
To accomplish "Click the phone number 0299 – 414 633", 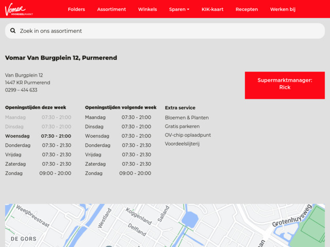I will click(x=21, y=90).
